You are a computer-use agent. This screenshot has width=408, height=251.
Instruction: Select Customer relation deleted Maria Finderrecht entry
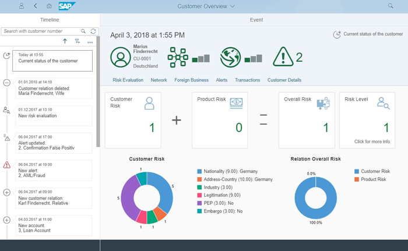coord(54,88)
